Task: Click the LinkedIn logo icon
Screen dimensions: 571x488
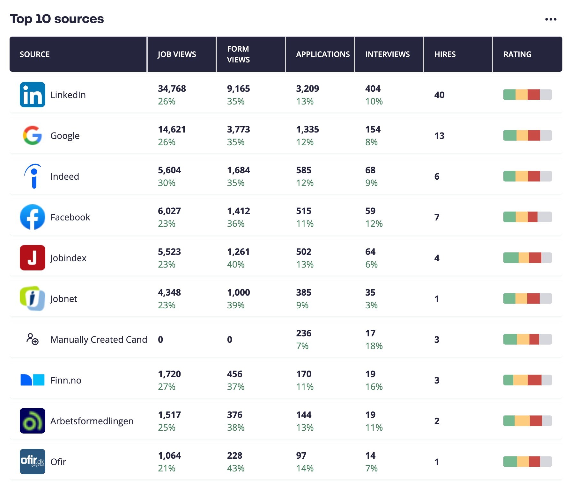Action: coord(32,95)
